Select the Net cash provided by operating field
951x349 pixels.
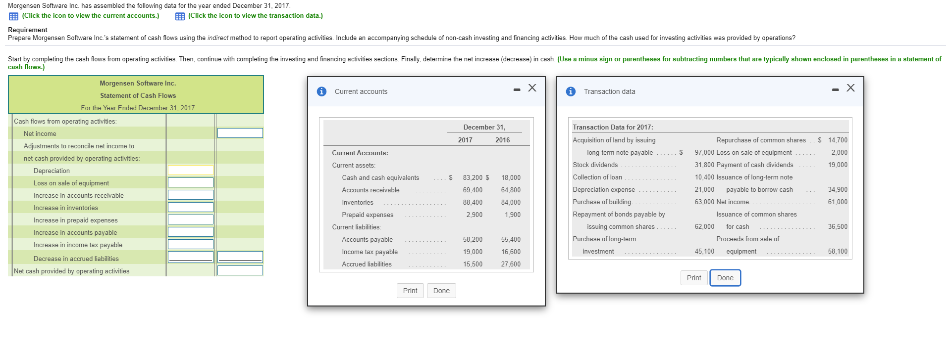tap(240, 270)
